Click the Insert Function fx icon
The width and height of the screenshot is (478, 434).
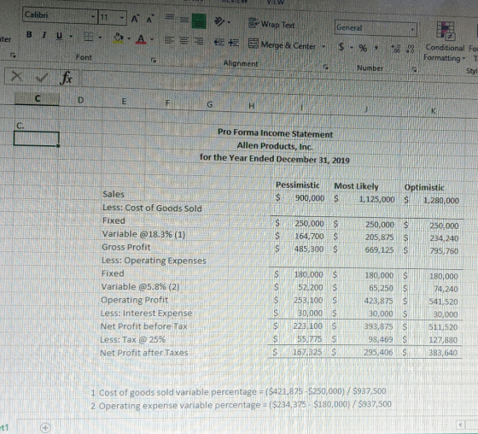click(67, 77)
